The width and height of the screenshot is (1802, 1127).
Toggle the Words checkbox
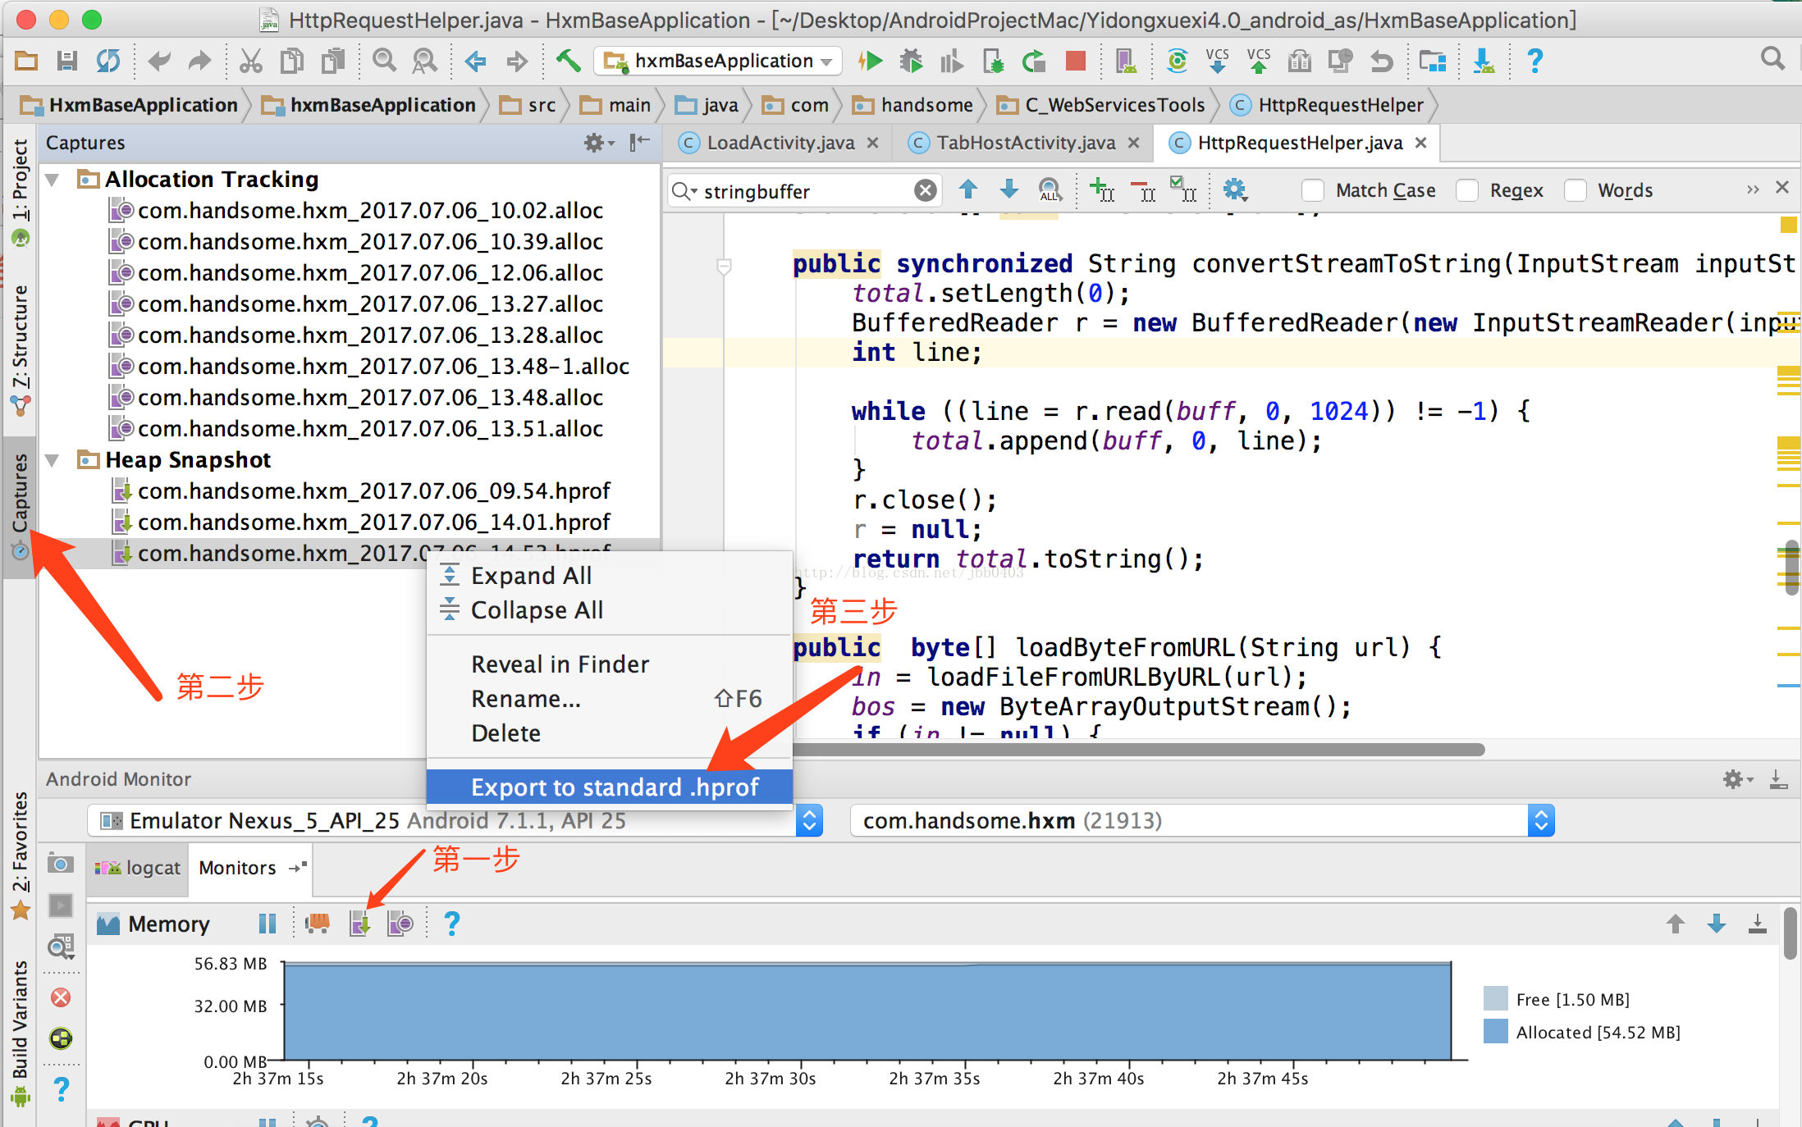(1575, 190)
